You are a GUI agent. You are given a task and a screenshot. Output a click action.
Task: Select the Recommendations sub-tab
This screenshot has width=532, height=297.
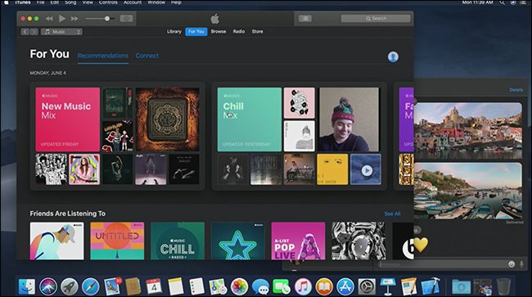[x=103, y=56]
